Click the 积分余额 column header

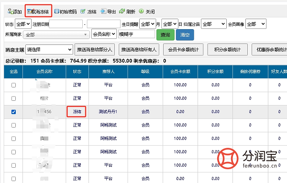coord(215,72)
